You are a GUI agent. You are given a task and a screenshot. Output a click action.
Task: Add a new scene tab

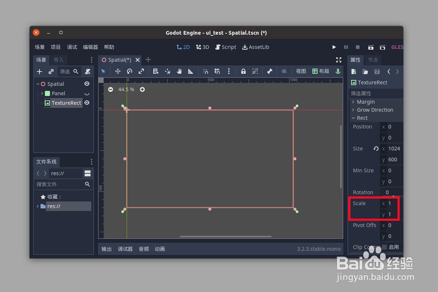tap(148, 59)
